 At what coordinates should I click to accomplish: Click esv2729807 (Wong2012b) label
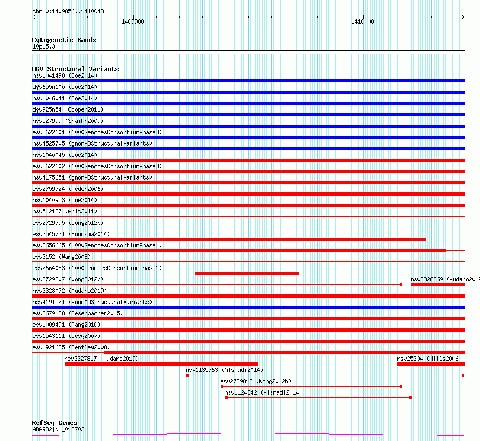68,279
